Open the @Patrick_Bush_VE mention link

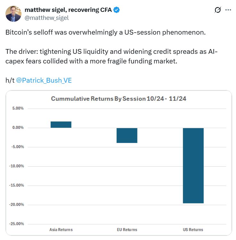pyautogui.click(x=44, y=80)
